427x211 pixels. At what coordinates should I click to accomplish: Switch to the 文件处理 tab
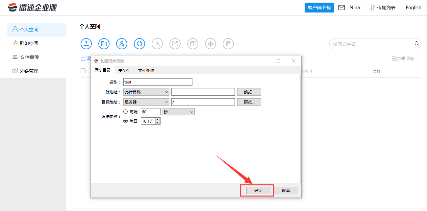pyautogui.click(x=146, y=71)
